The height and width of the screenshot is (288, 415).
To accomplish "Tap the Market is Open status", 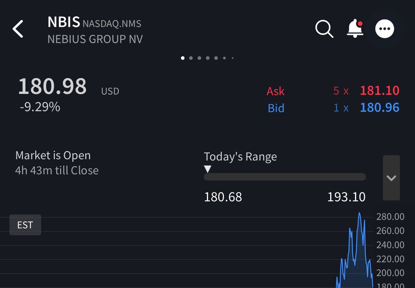I will tap(53, 155).
